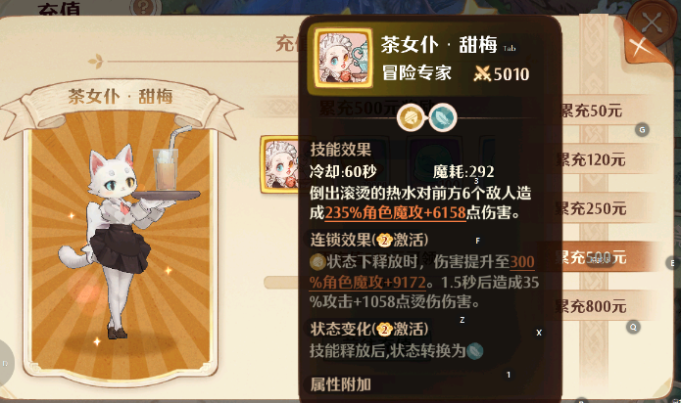The height and width of the screenshot is (403, 681).
Task: Click the 属性附加 section heading
Action: click(x=341, y=384)
